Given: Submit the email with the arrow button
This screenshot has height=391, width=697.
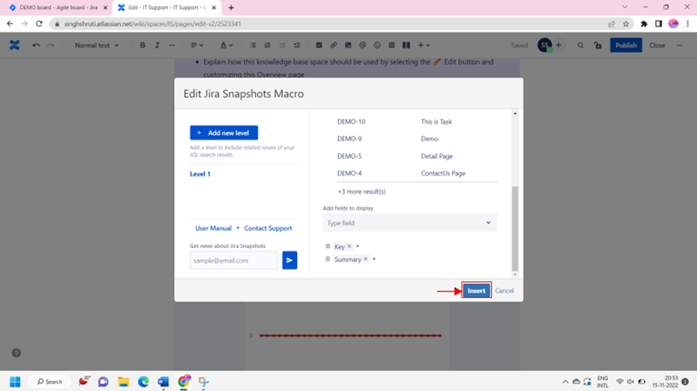Looking at the screenshot, I should click(x=290, y=260).
